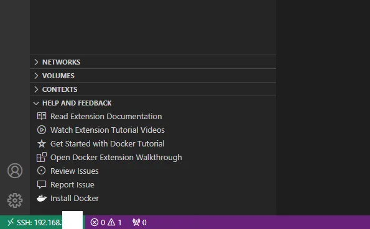Click the circle icon beside Review Issues
The width and height of the screenshot is (370, 229).
point(42,171)
